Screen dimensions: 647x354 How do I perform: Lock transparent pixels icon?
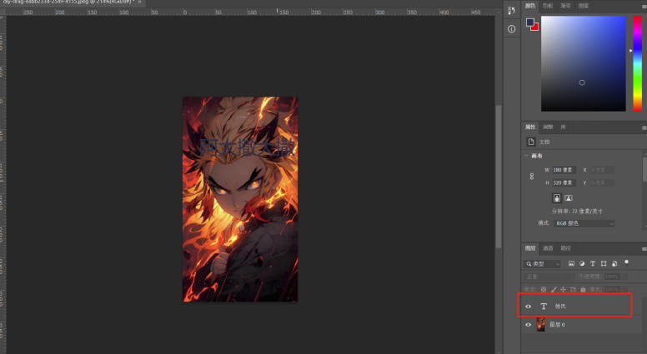click(x=544, y=290)
